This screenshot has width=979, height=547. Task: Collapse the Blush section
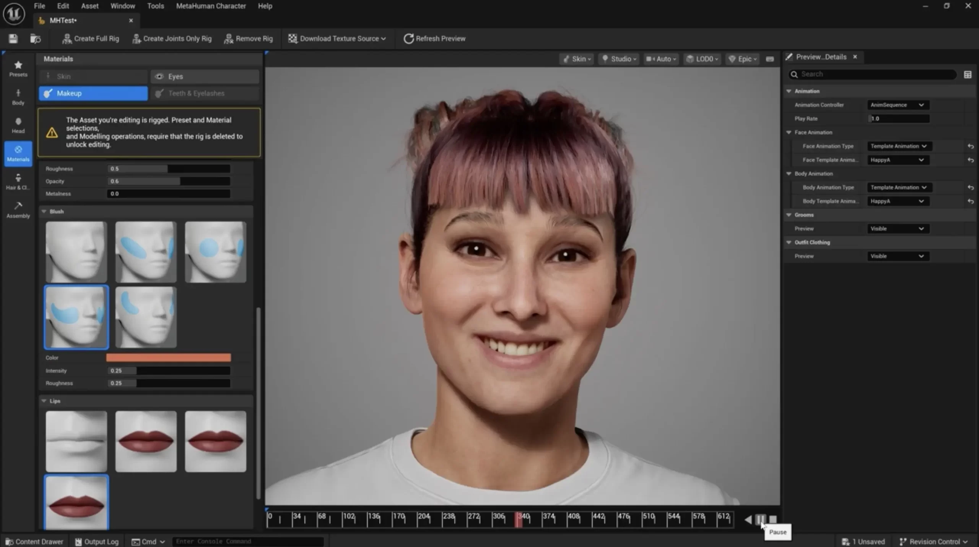tap(44, 211)
